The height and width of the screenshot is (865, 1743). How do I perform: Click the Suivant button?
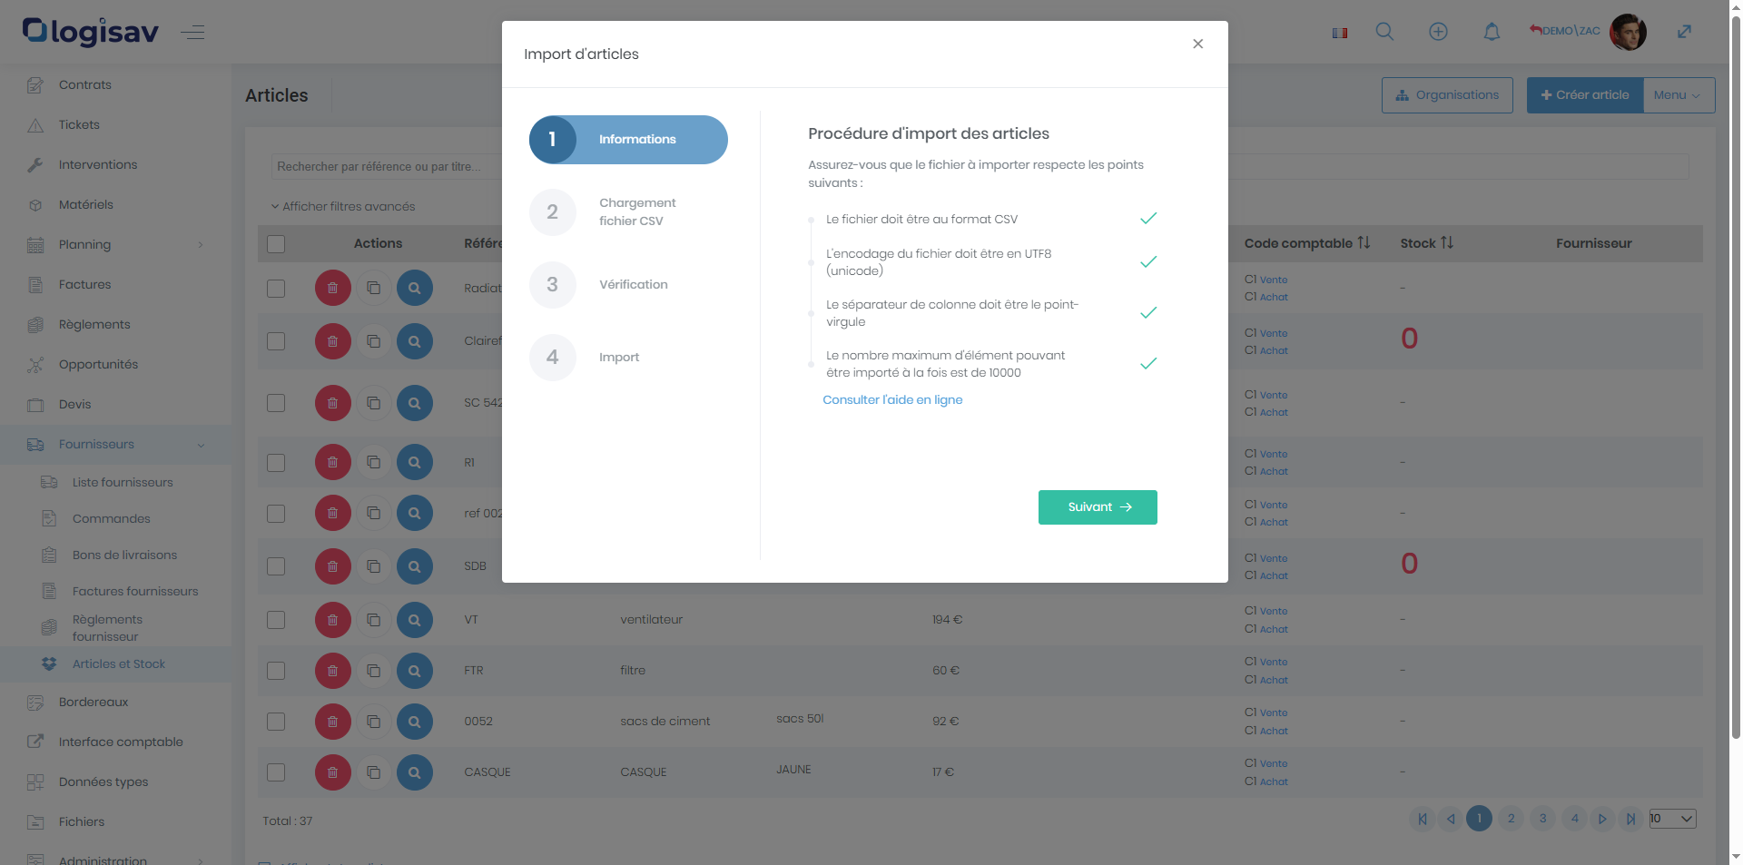coord(1098,507)
